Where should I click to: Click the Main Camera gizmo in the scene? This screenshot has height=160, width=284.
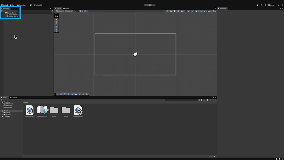pos(135,54)
